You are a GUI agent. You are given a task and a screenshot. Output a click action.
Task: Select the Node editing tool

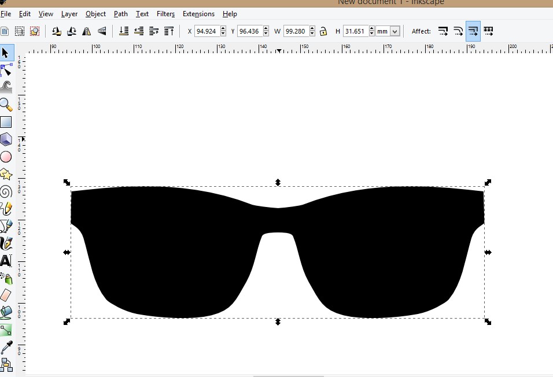[8, 71]
